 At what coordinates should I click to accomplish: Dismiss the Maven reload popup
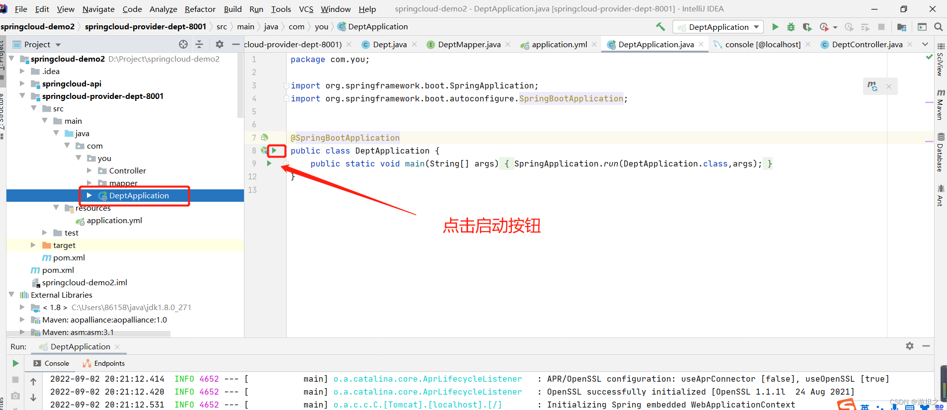point(889,86)
